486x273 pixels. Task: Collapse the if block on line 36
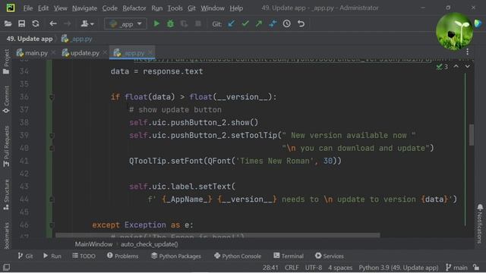(x=52, y=97)
